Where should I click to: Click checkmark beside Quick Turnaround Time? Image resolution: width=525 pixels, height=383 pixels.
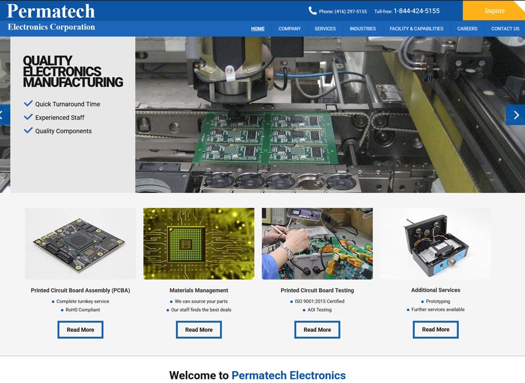click(29, 103)
